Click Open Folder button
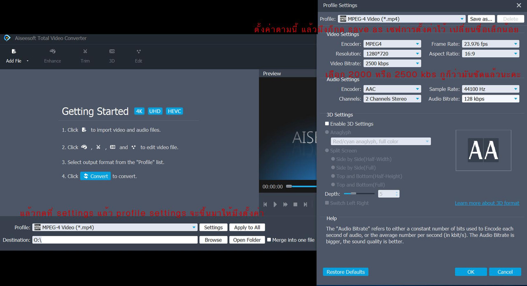 [x=247, y=240]
